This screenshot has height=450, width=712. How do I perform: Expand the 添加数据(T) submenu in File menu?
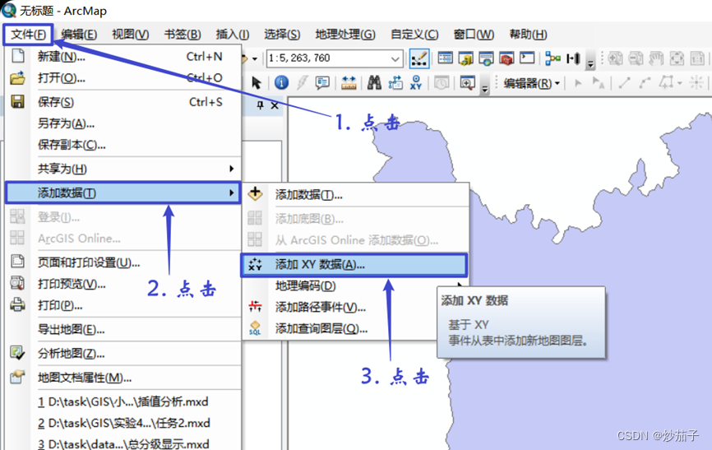[x=123, y=193]
